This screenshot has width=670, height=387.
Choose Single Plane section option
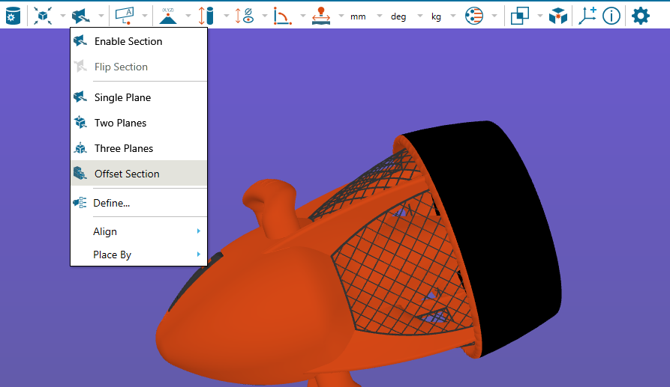[122, 97]
